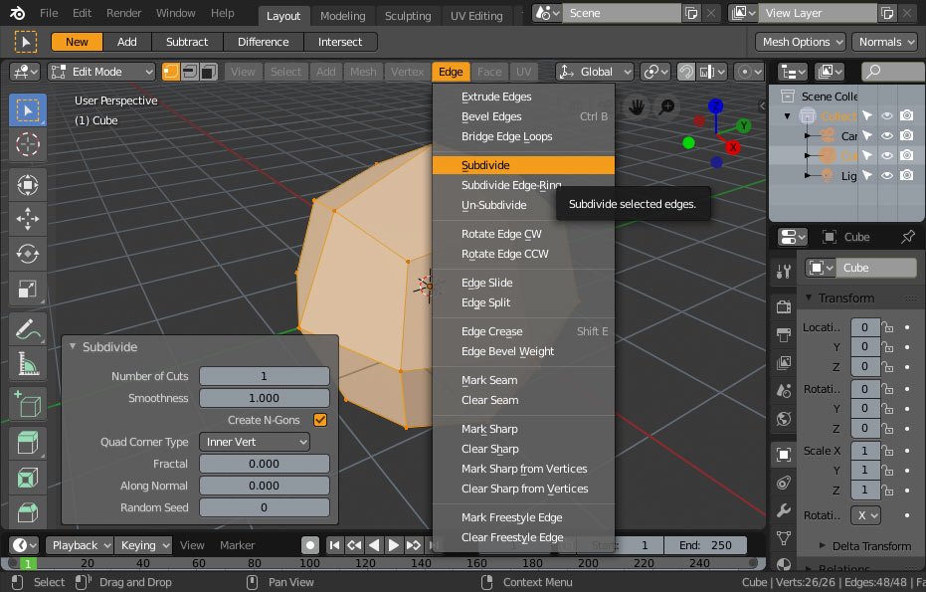Select the Extrude Region tool

pos(27,443)
